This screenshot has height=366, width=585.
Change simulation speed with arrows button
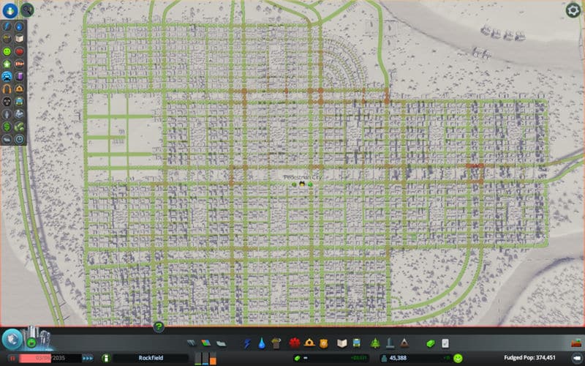point(88,358)
